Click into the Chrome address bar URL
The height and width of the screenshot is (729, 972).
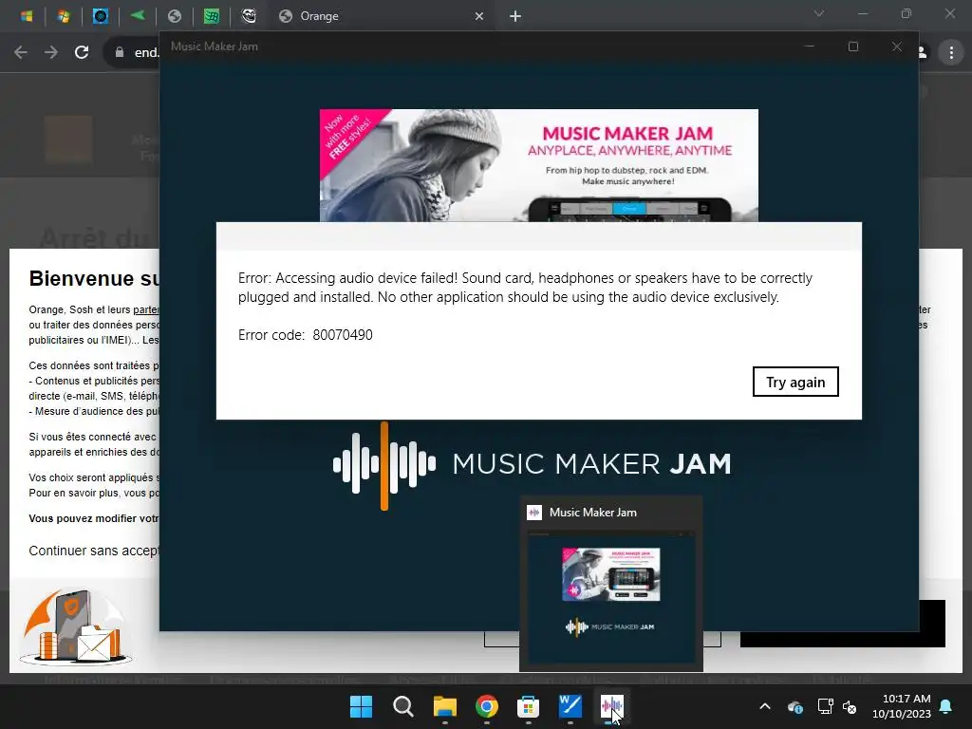[146, 53]
